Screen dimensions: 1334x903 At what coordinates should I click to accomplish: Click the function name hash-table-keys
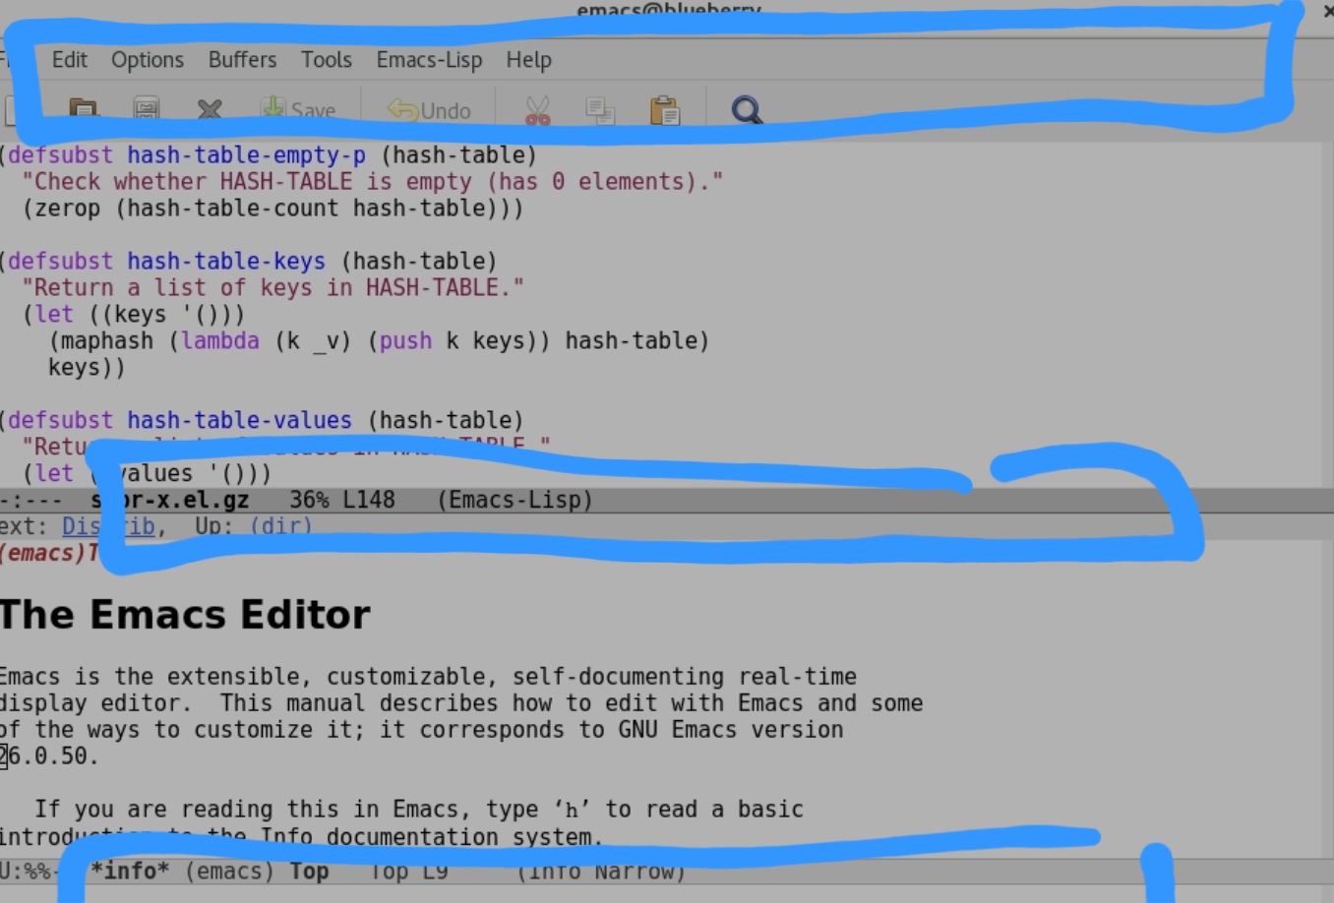[226, 262]
